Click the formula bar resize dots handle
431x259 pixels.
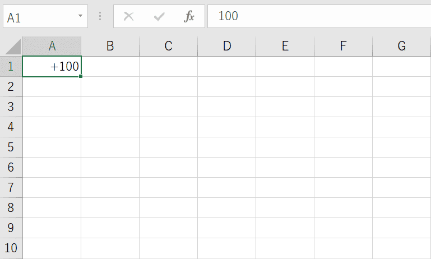(100, 16)
